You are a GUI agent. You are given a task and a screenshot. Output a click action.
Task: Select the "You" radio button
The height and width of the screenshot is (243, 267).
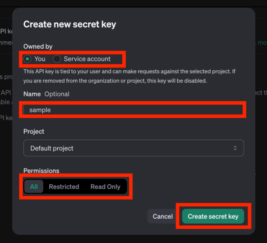27,59
